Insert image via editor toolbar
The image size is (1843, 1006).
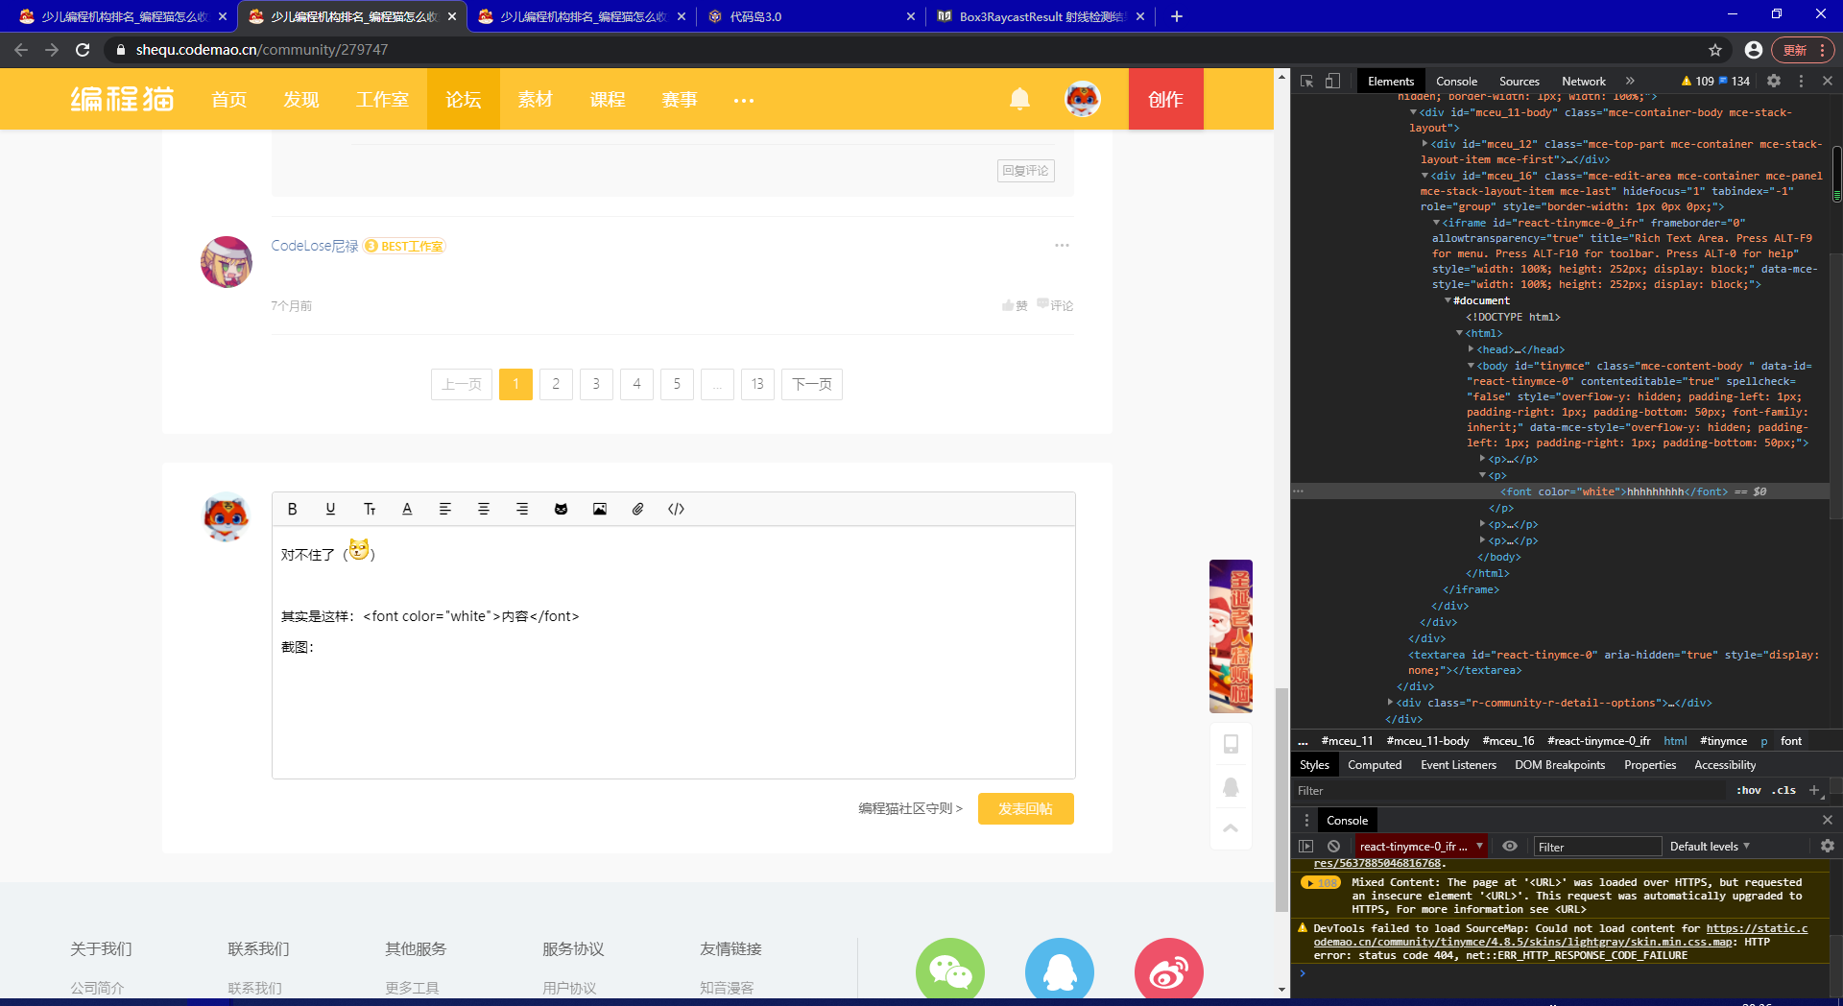pyautogui.click(x=599, y=509)
